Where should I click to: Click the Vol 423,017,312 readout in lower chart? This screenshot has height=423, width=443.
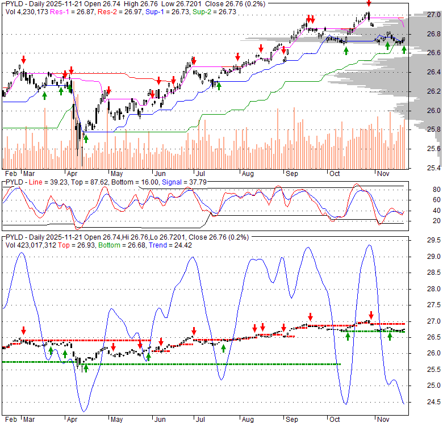[31, 245]
